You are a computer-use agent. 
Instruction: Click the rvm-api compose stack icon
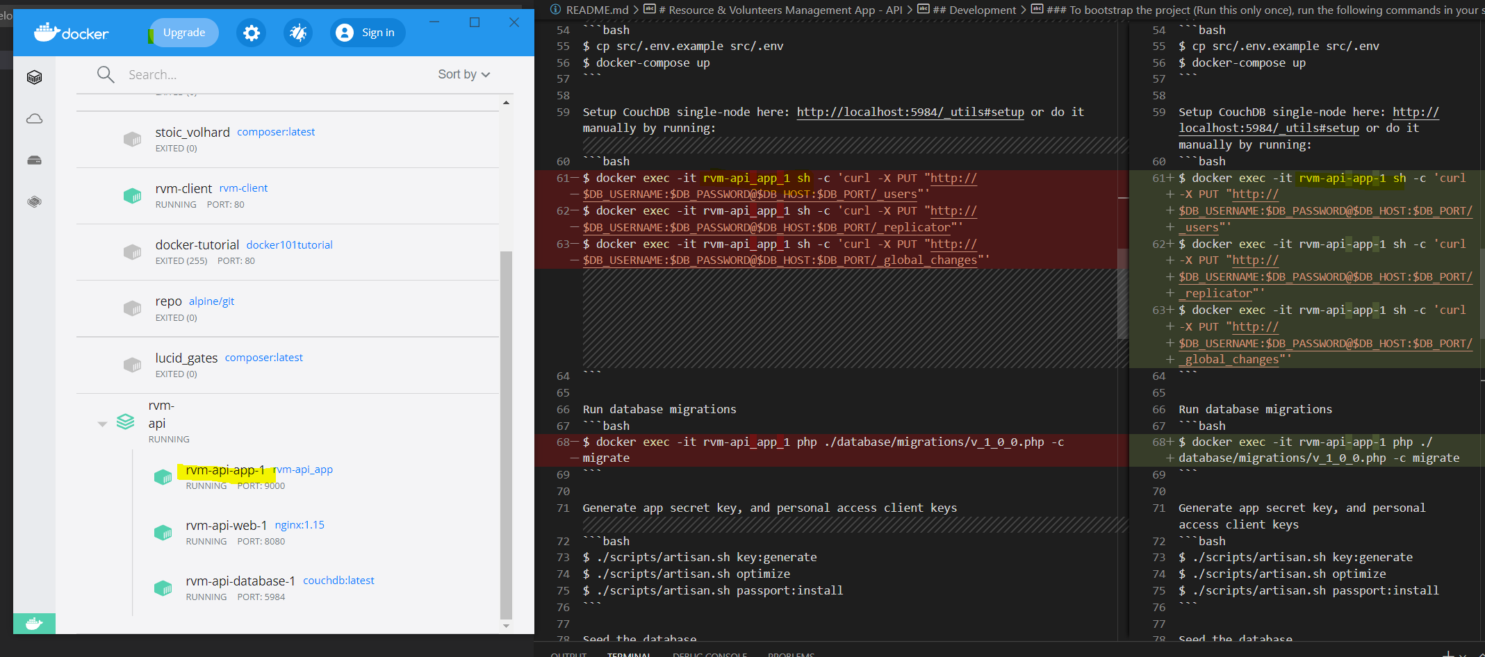[126, 422]
